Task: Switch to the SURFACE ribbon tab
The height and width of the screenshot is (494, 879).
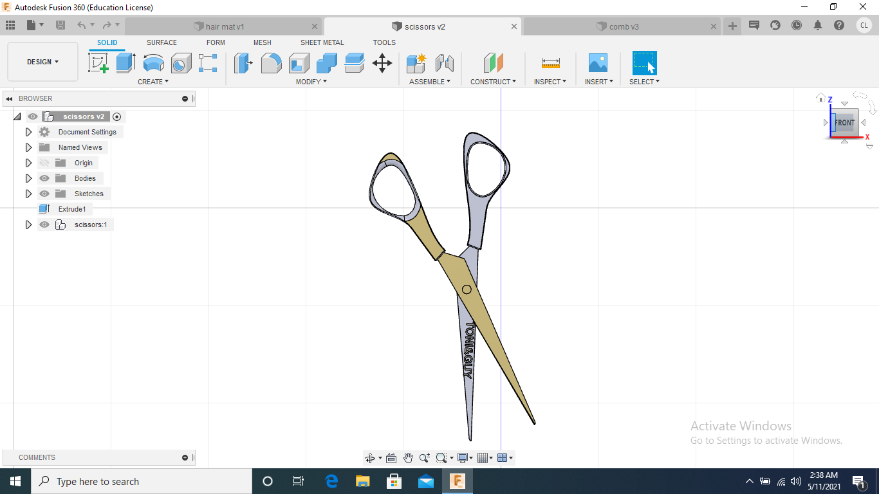Action: (162, 42)
